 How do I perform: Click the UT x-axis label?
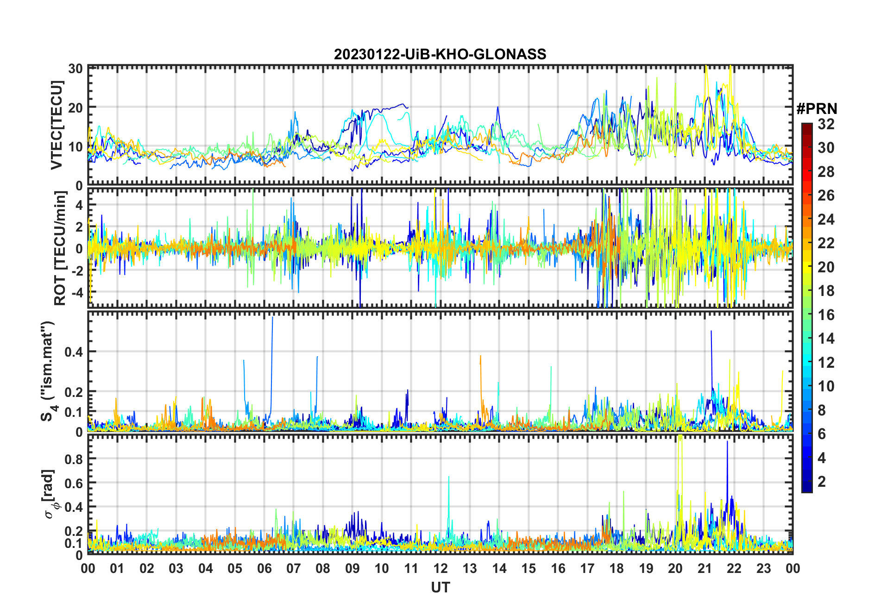coord(440,587)
